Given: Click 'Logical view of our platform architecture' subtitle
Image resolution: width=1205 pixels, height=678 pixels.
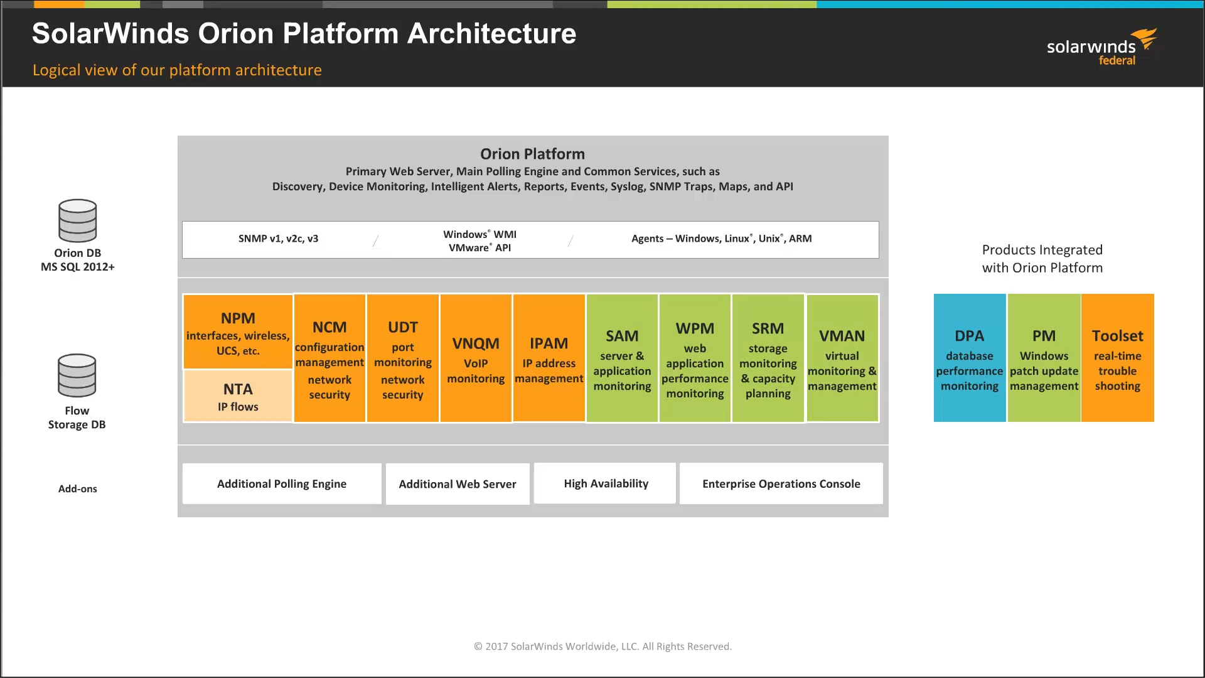Looking at the screenshot, I should (177, 70).
